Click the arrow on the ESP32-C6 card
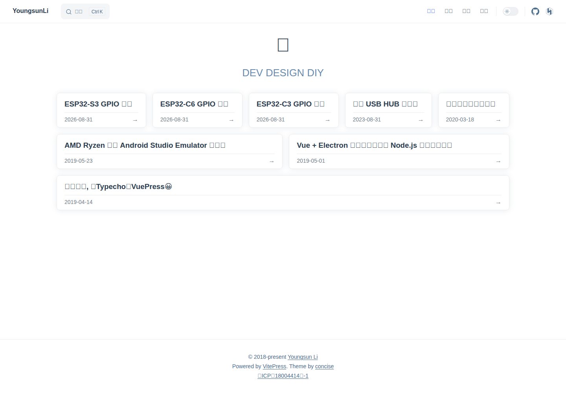566x393 pixels. coord(232,120)
